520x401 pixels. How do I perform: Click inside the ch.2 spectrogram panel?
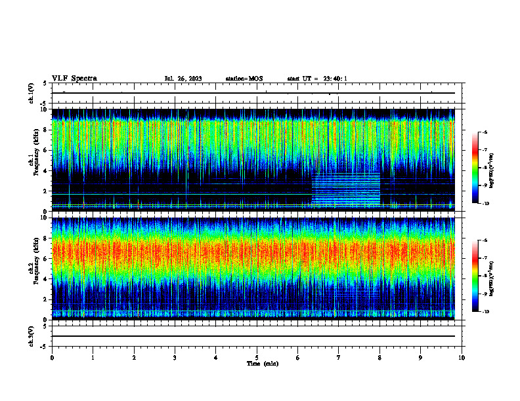(253, 269)
